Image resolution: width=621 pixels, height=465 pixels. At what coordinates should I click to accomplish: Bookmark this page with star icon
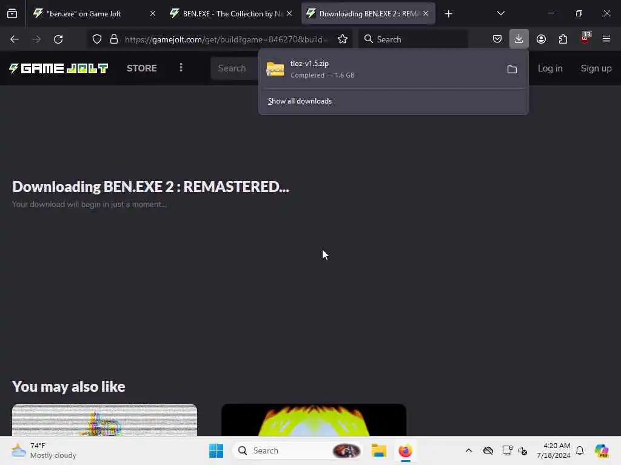point(343,39)
